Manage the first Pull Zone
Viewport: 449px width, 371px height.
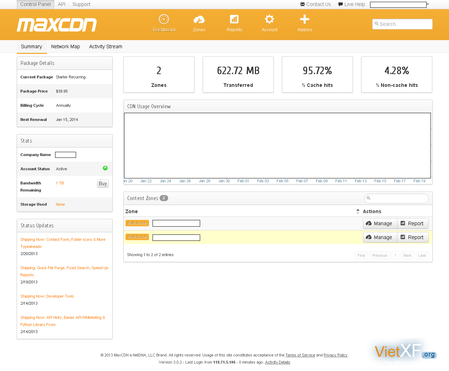(x=380, y=223)
